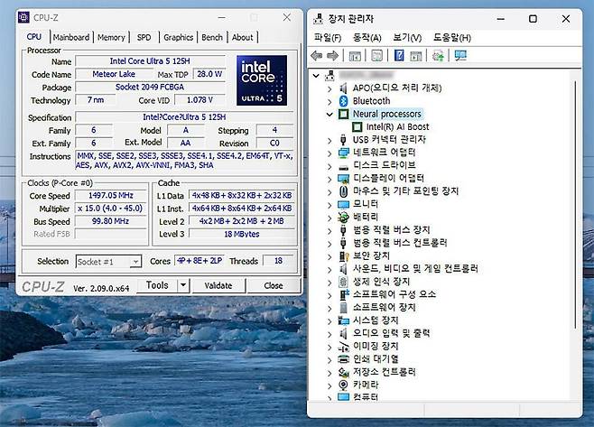Click the 디스크 드라이브 disk icon
The image size is (594, 427).
343,167
